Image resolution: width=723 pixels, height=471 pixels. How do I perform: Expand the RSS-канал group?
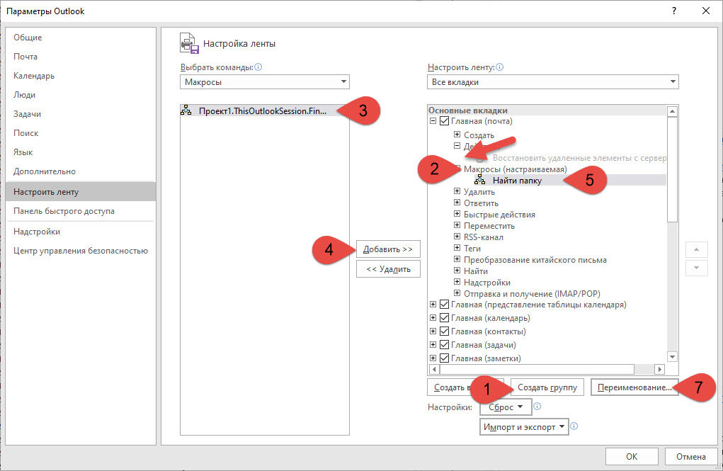pos(457,236)
